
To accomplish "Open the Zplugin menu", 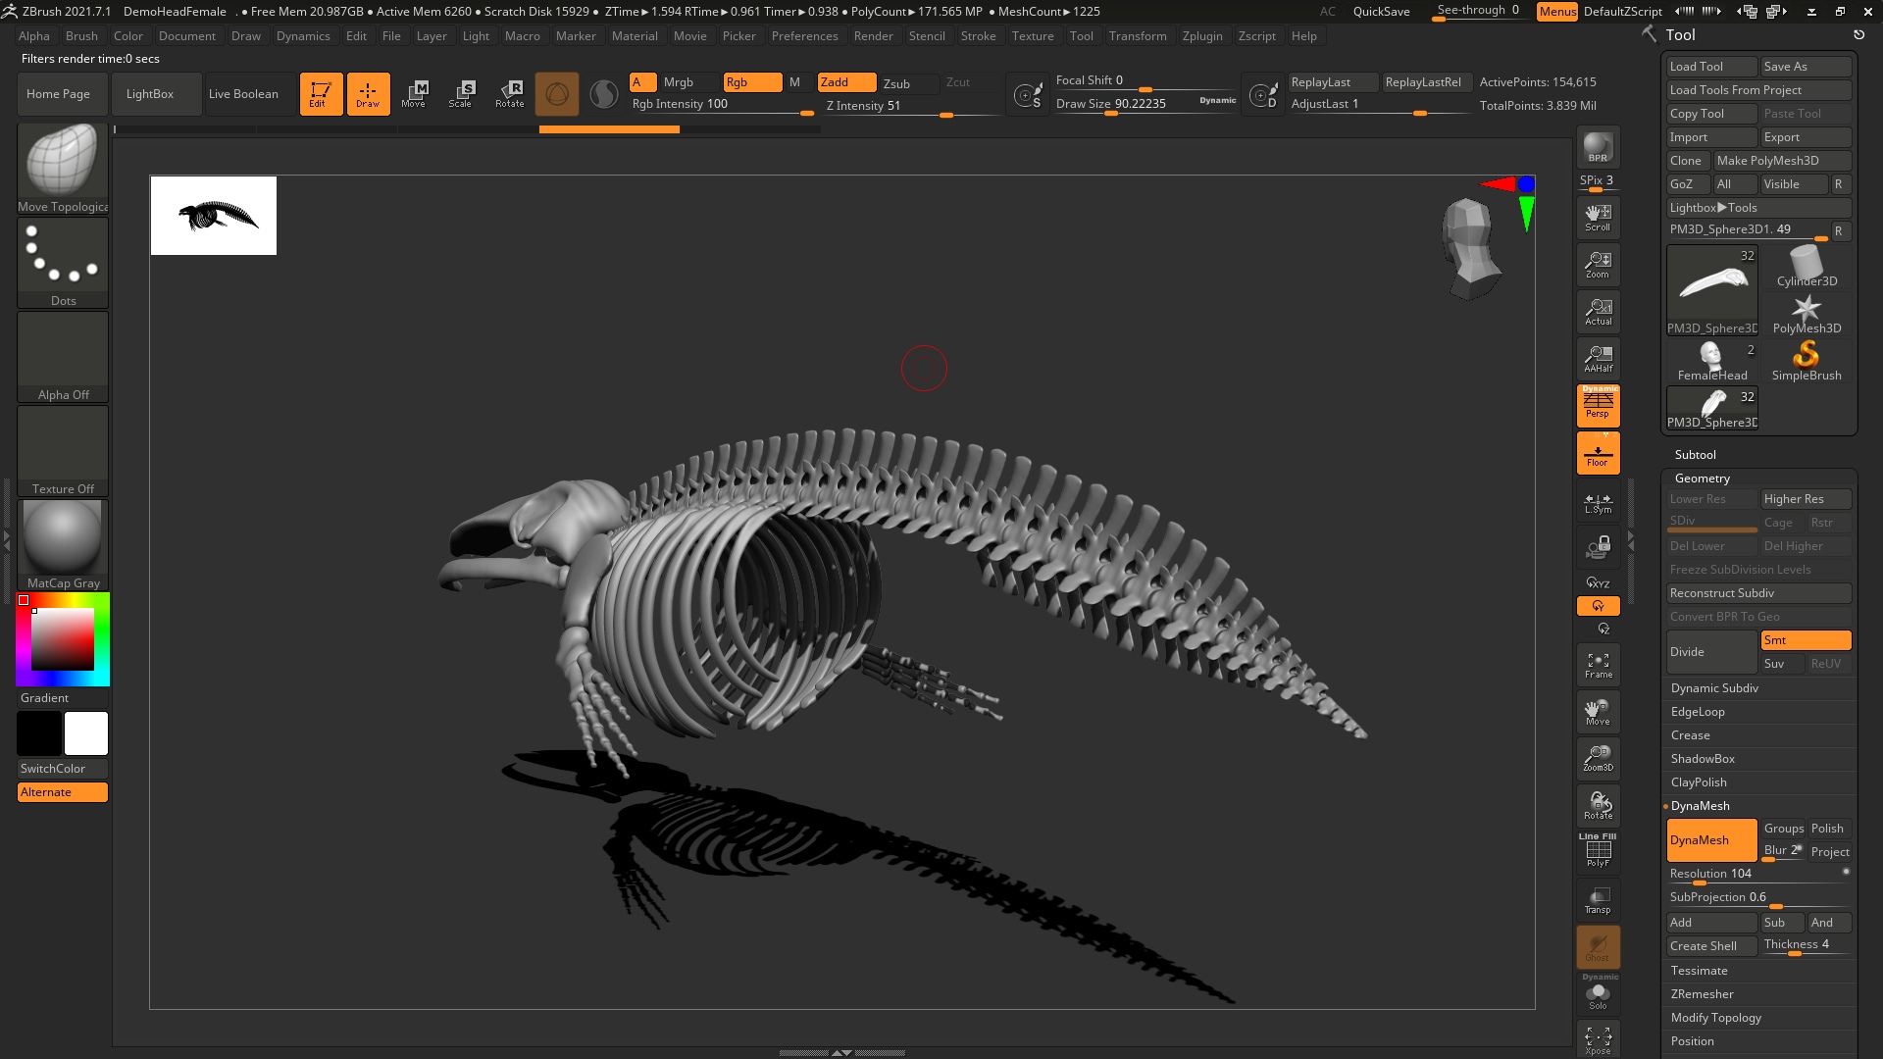I will pos(1201,36).
